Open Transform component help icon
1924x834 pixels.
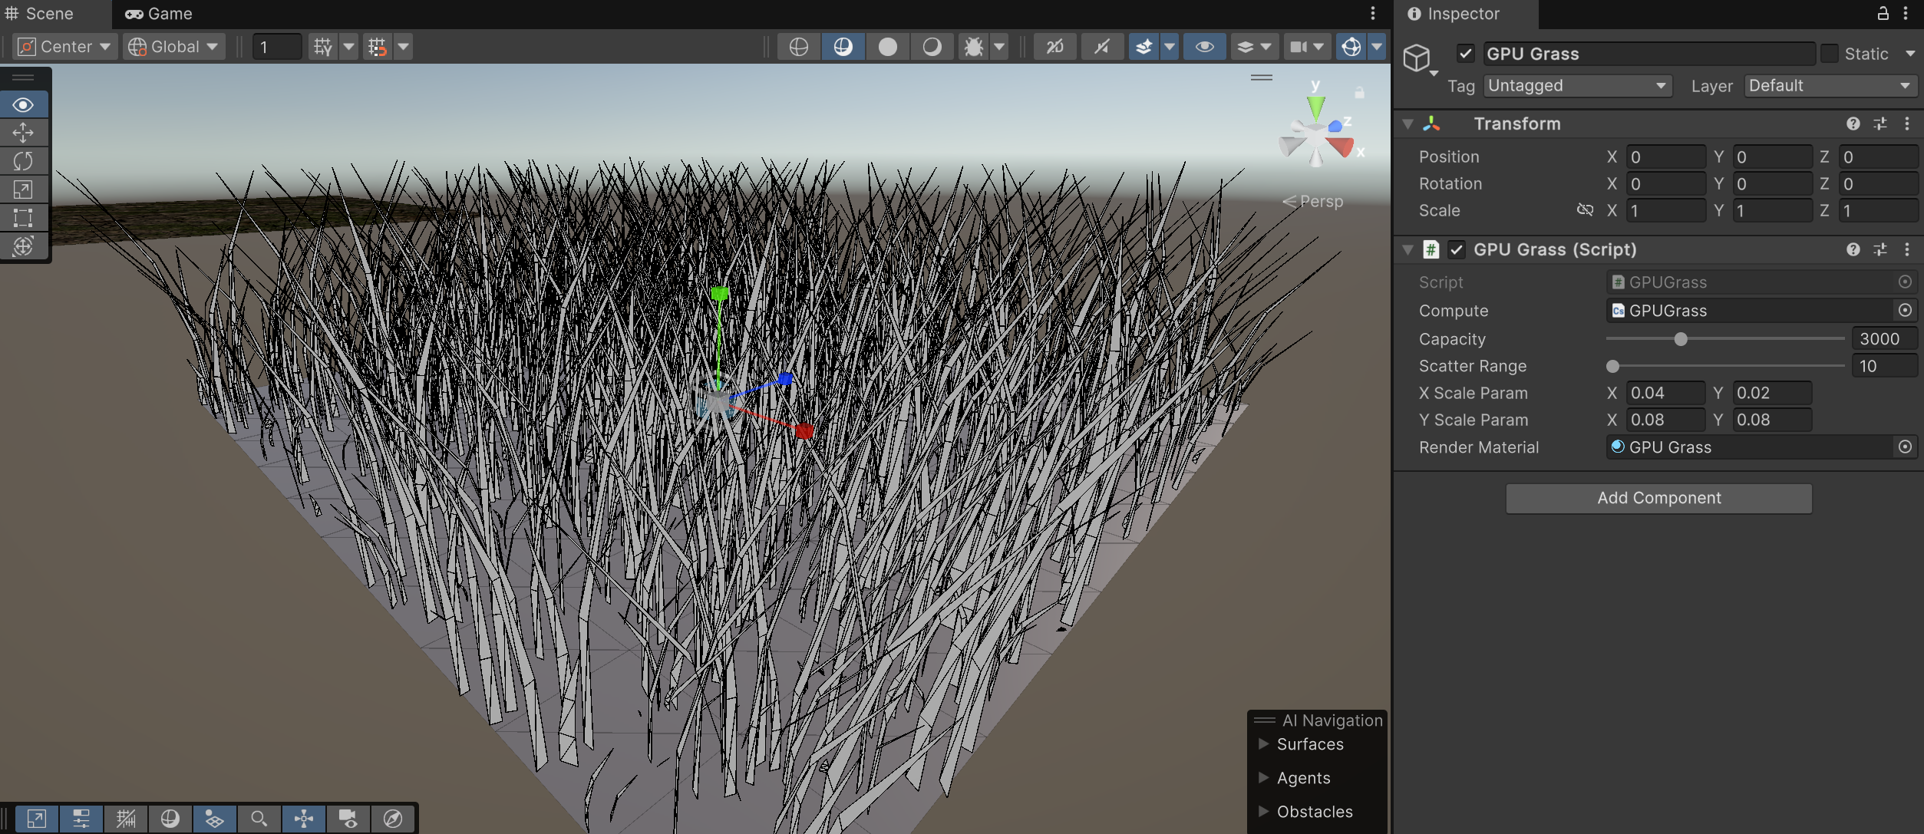1853,124
